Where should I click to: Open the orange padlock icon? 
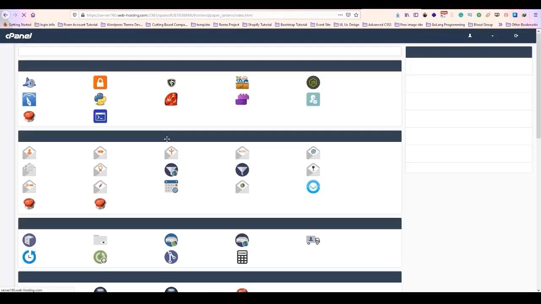coord(100,82)
